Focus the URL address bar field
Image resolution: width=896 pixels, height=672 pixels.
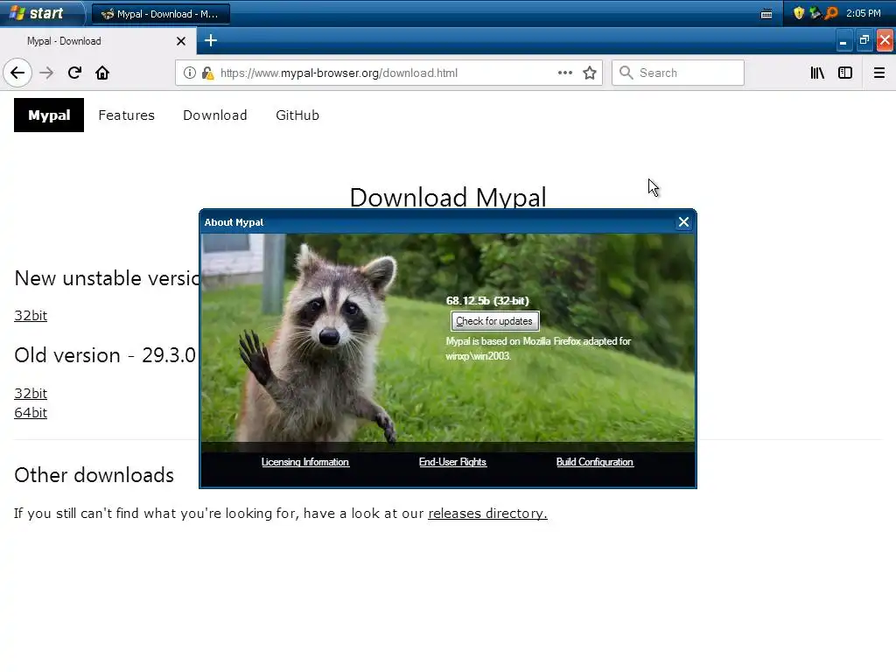pyautogui.click(x=388, y=73)
